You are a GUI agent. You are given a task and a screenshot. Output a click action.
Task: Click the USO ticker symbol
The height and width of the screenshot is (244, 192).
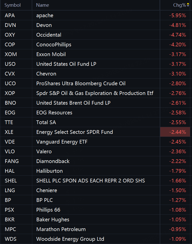(10, 64)
